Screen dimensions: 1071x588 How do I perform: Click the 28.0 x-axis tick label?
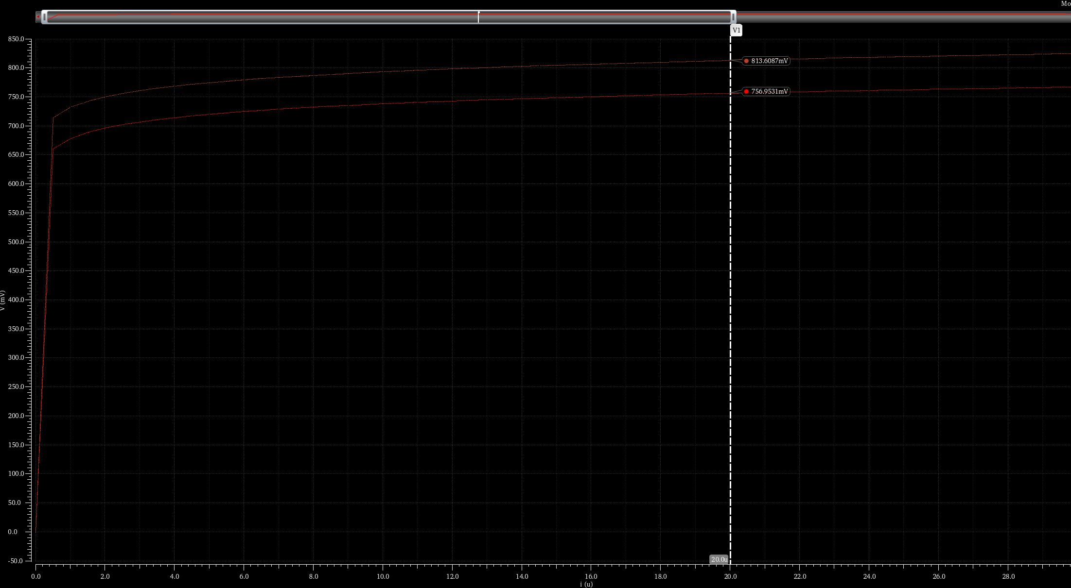1008,576
